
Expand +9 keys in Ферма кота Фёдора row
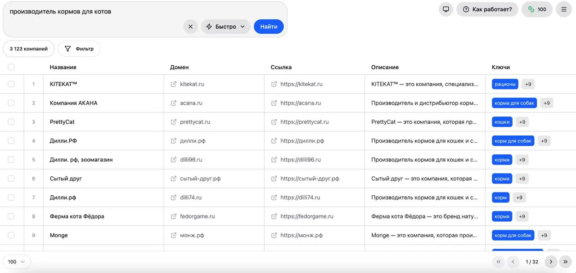point(522,216)
